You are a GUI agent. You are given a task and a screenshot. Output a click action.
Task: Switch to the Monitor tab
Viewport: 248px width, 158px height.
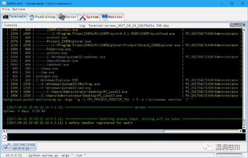pyautogui.click(x=112, y=17)
